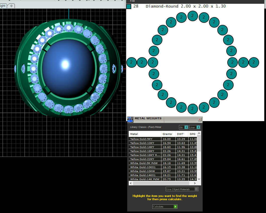Screen dimensions: 266x213
Task: Click the 16.15 grams value
Action: (x=167, y=167)
